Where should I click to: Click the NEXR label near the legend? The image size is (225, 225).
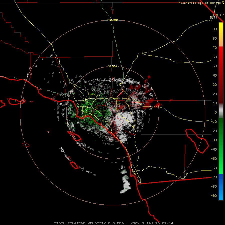point(219,15)
